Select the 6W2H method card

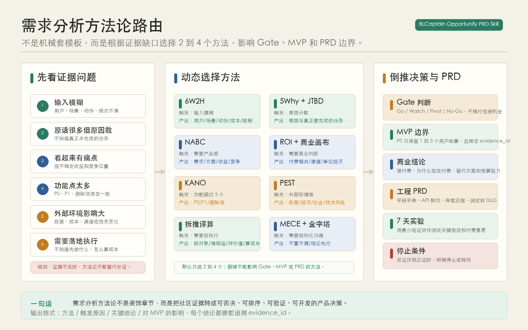pos(217,111)
